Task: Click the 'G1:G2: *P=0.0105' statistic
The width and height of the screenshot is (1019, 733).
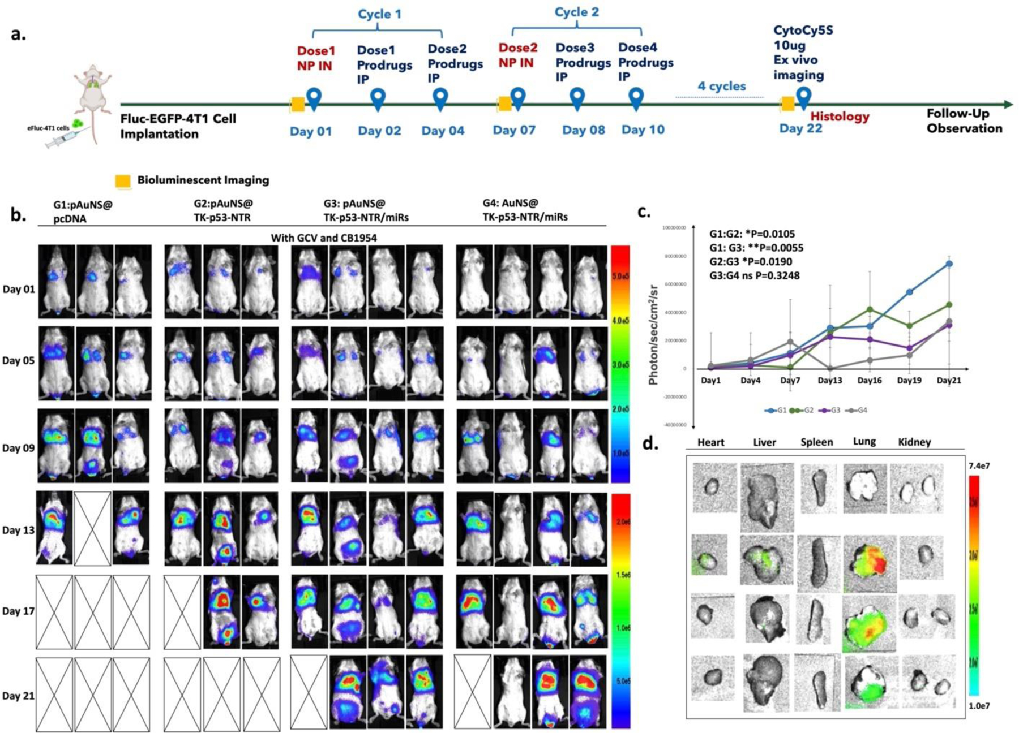Action: (x=752, y=234)
